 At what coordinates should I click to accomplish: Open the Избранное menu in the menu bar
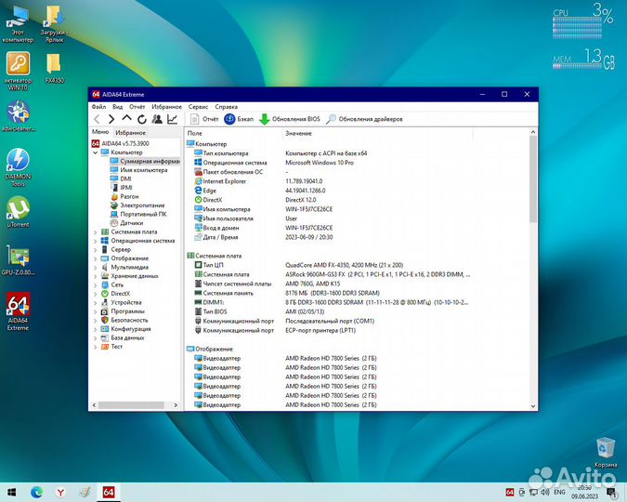[x=166, y=107]
